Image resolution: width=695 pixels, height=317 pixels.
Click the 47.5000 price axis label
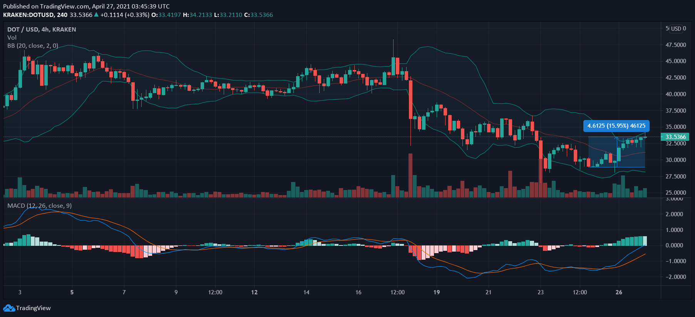(x=676, y=45)
